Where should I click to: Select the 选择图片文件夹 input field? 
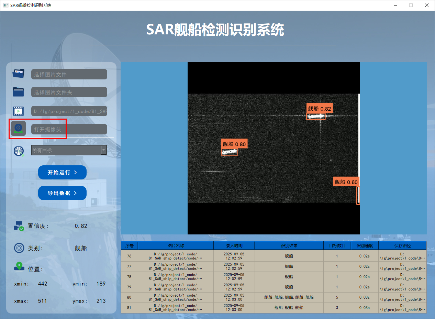tap(69, 92)
